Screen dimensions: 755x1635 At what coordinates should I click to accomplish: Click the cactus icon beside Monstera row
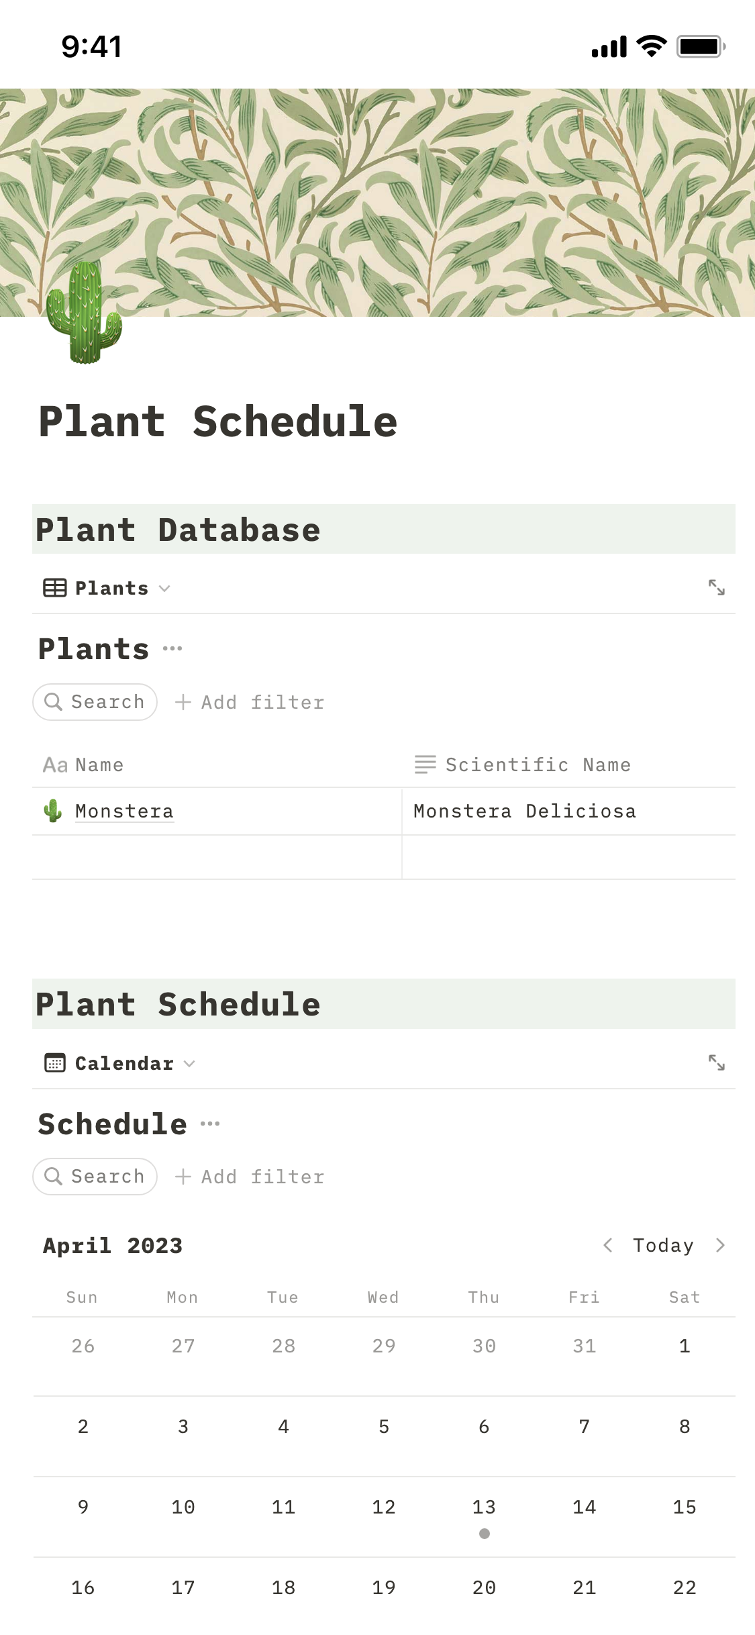[x=52, y=811]
